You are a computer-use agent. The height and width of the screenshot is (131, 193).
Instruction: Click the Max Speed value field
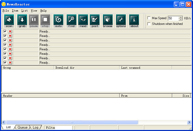pos(173,18)
